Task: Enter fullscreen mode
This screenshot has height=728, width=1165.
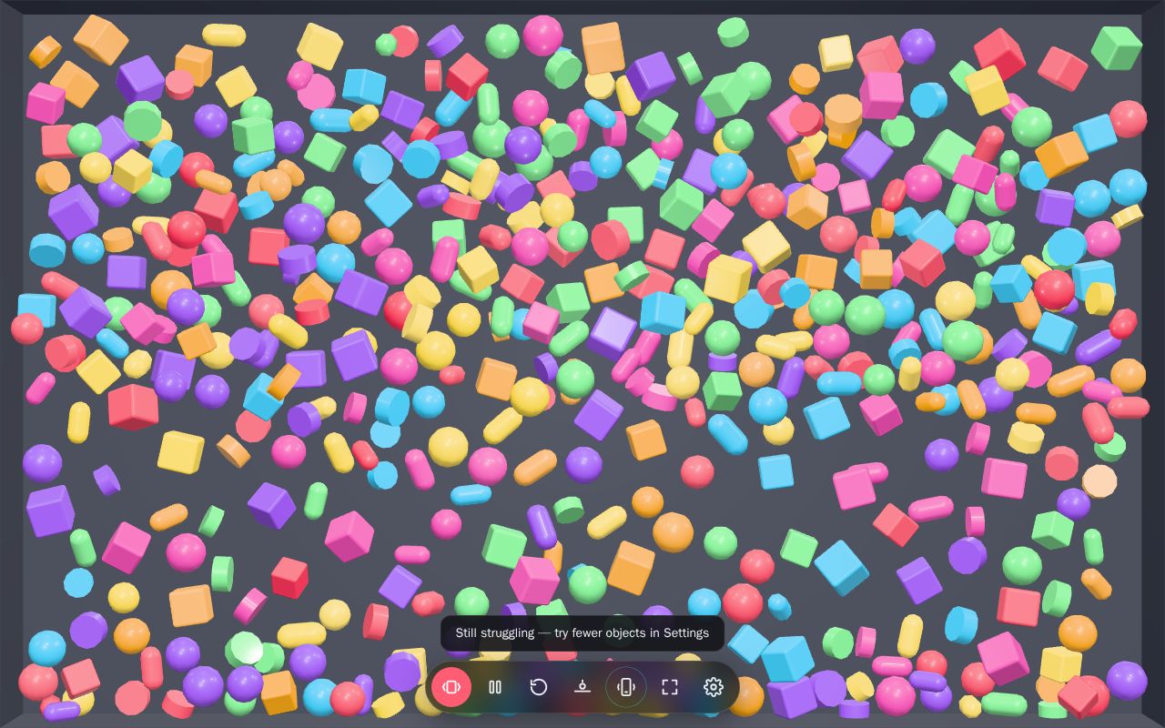Action: coord(670,687)
